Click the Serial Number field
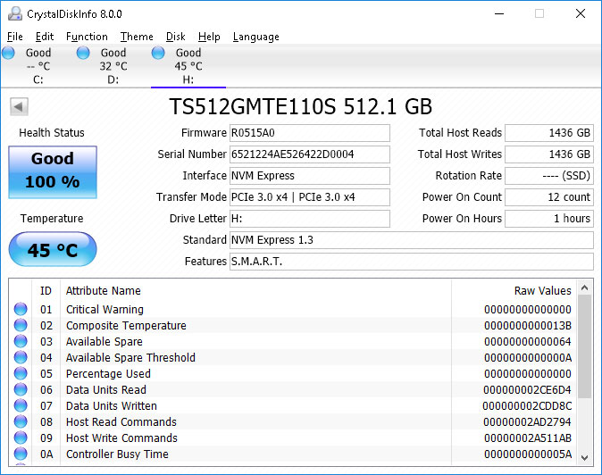Image resolution: width=602 pixels, height=475 pixels. click(309, 154)
